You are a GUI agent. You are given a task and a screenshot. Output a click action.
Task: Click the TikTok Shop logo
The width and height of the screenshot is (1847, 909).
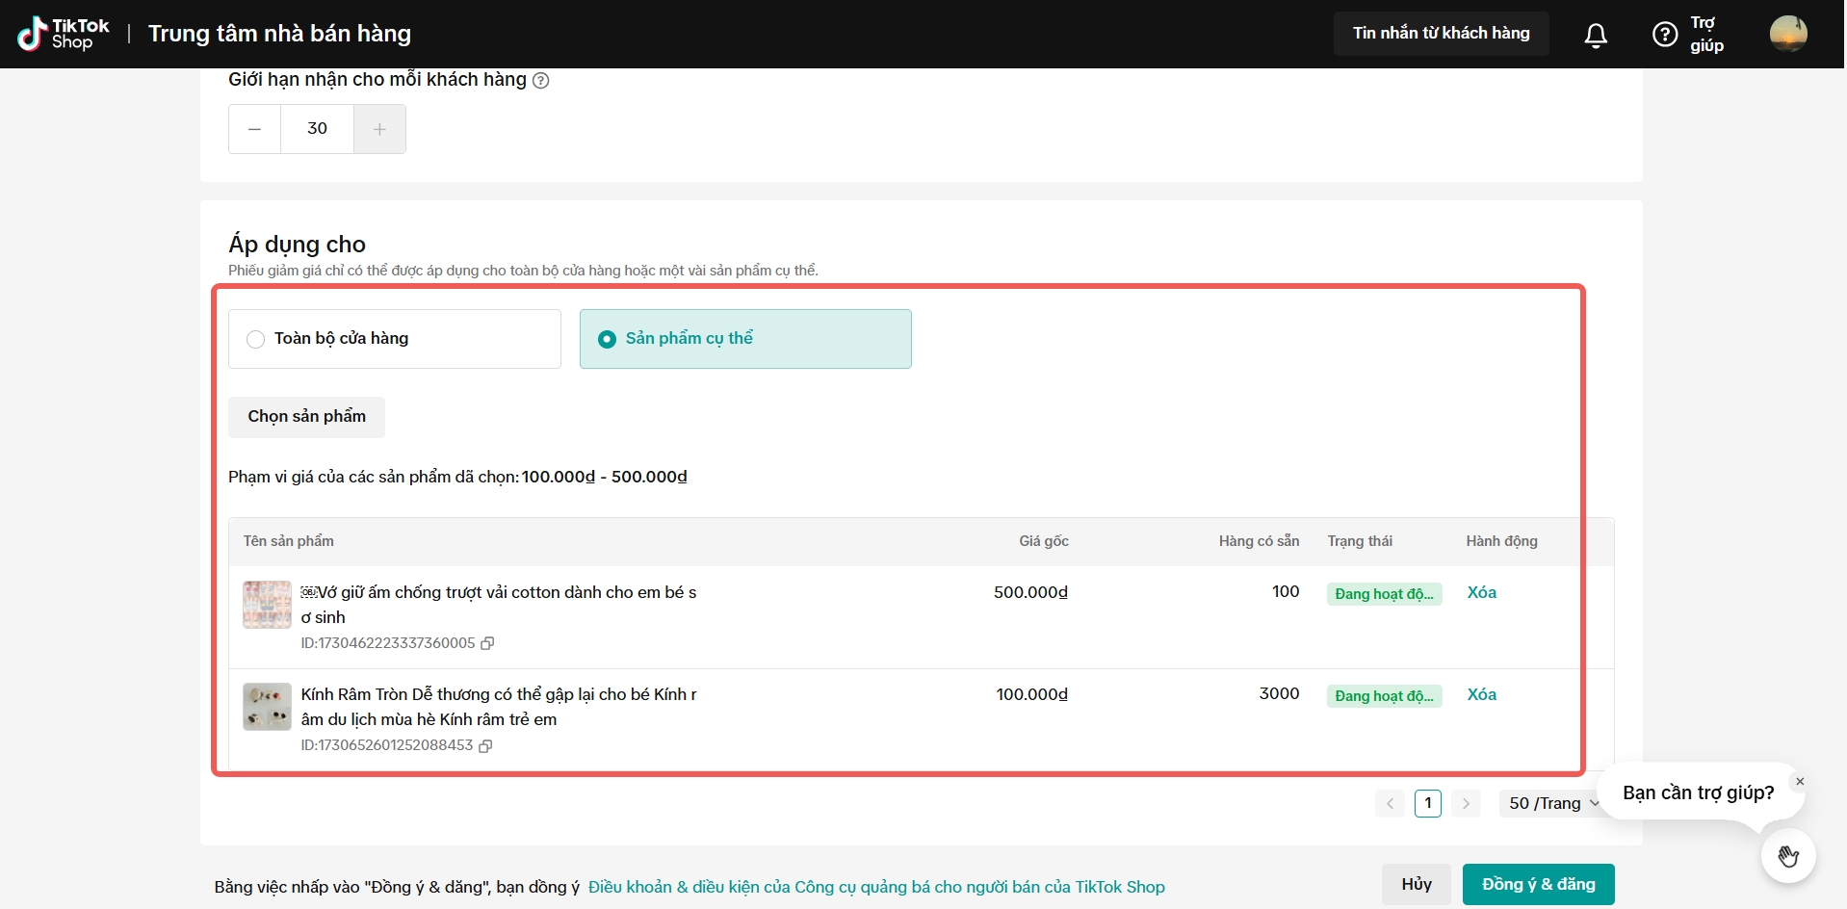[x=64, y=34]
